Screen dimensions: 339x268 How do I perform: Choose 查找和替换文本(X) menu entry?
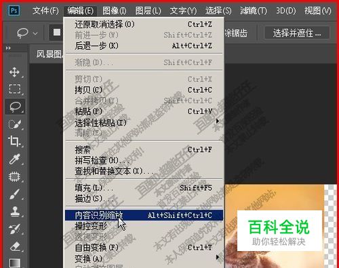(x=144, y=171)
